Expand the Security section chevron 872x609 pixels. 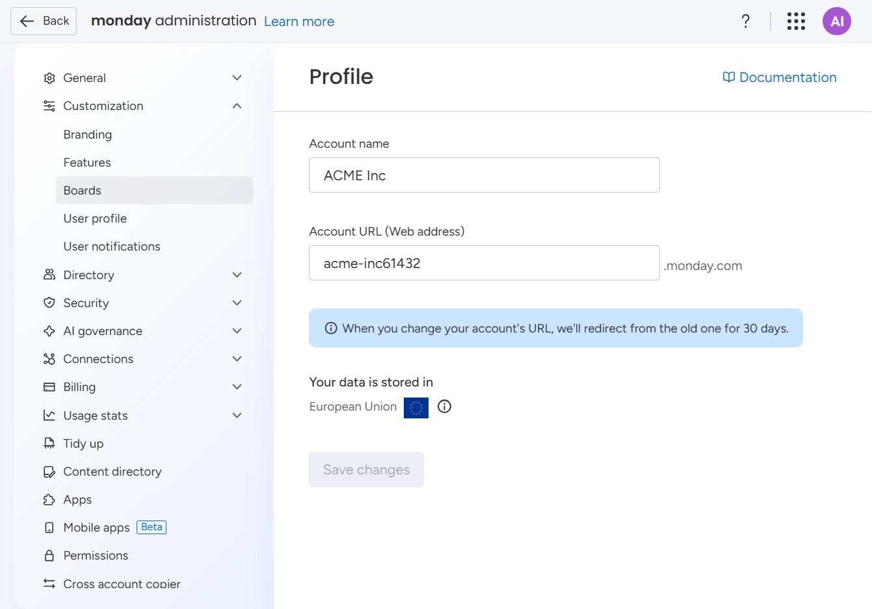(237, 303)
